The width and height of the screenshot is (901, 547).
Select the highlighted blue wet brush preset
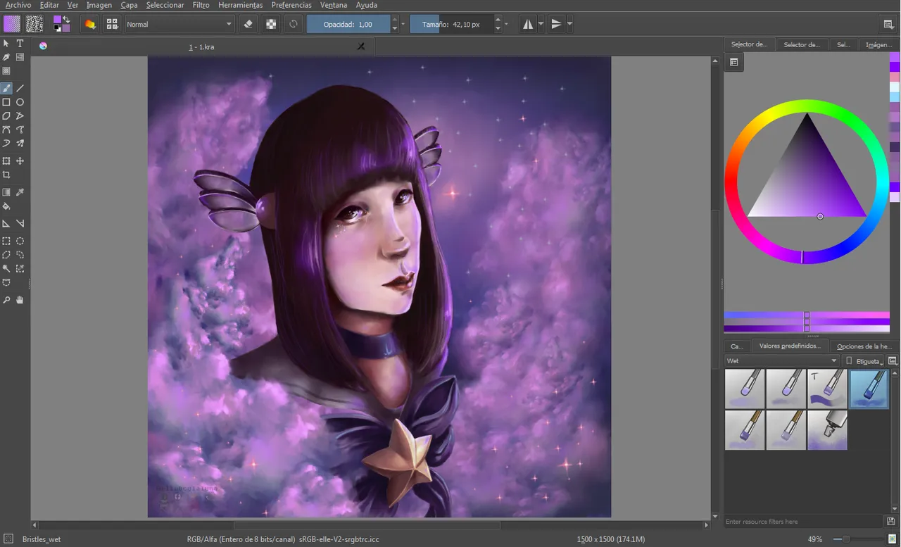tap(869, 389)
